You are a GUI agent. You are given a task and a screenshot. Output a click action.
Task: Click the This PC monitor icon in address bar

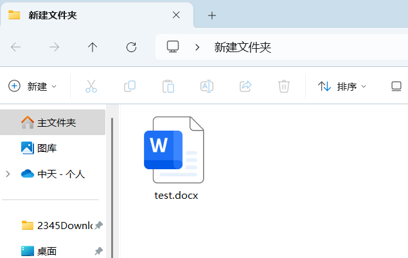click(173, 47)
